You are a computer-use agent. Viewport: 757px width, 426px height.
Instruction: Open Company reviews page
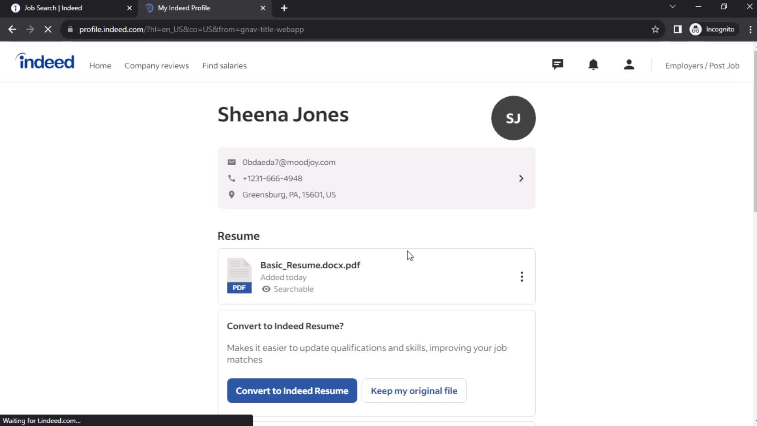[157, 66]
